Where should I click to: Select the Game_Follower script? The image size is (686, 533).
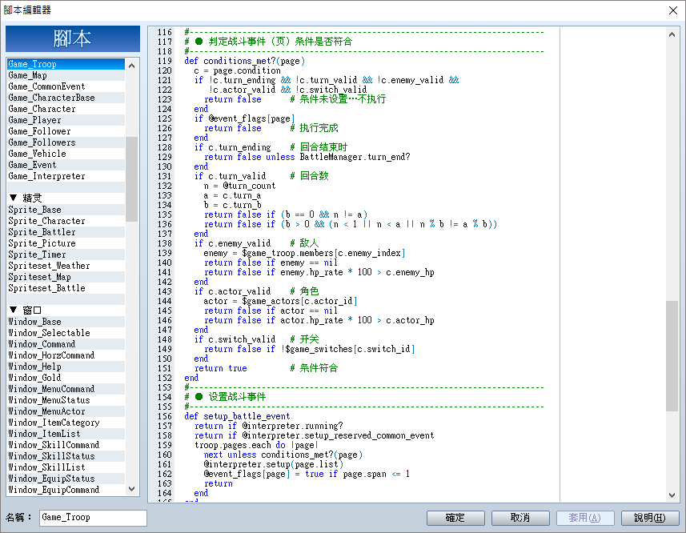pos(66,131)
